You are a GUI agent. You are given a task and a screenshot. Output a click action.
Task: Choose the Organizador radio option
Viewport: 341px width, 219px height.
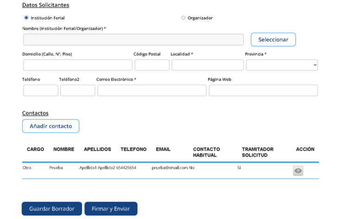(x=183, y=18)
